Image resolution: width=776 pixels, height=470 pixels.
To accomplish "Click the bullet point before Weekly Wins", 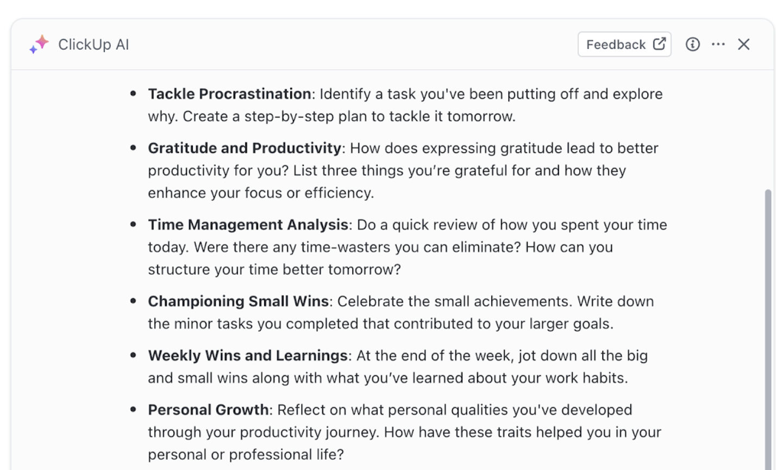I will pos(133,355).
